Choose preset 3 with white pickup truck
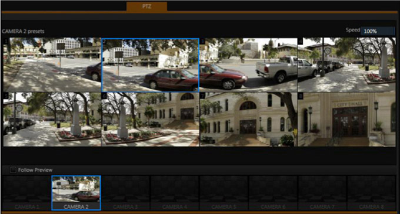 click(248, 64)
